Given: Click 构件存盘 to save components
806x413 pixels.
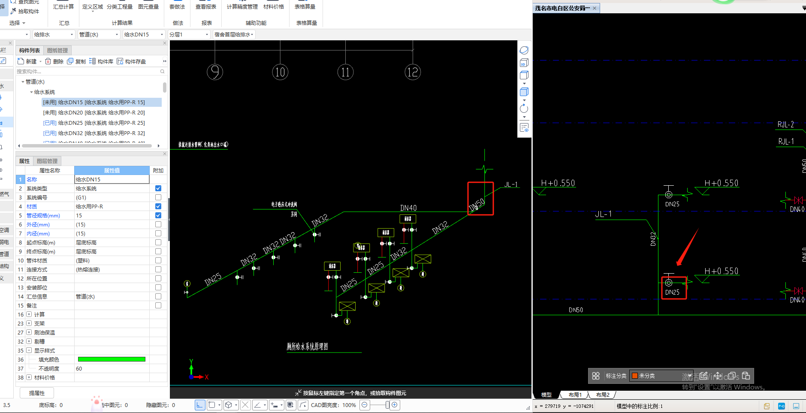Looking at the screenshot, I should [x=132, y=61].
